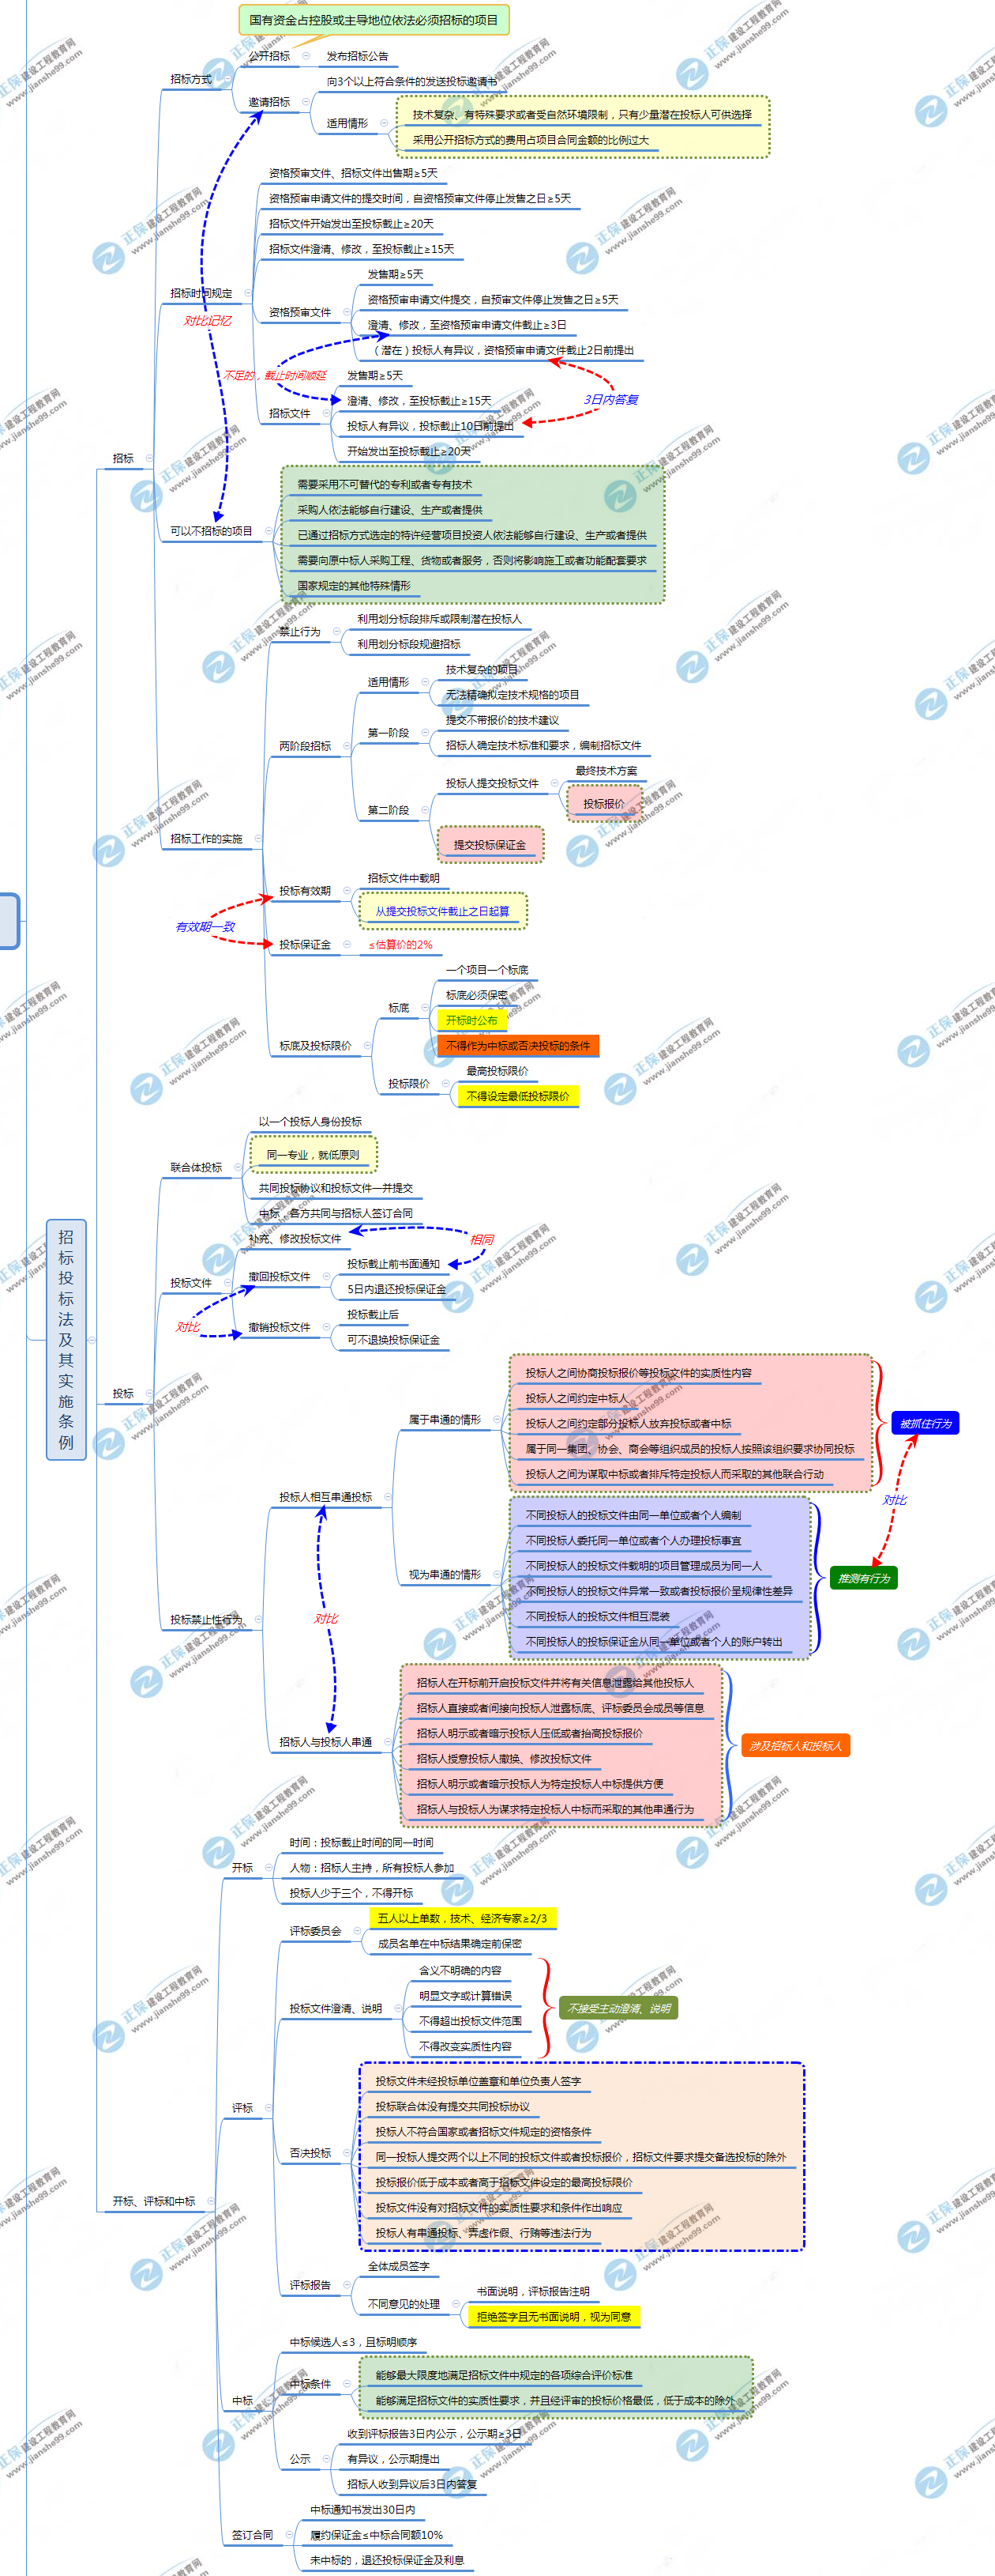Select the 投标 main branch node
This screenshot has height=2576, width=995.
point(123,1393)
